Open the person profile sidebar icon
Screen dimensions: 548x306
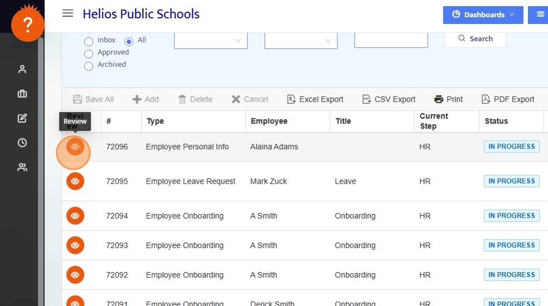22,69
